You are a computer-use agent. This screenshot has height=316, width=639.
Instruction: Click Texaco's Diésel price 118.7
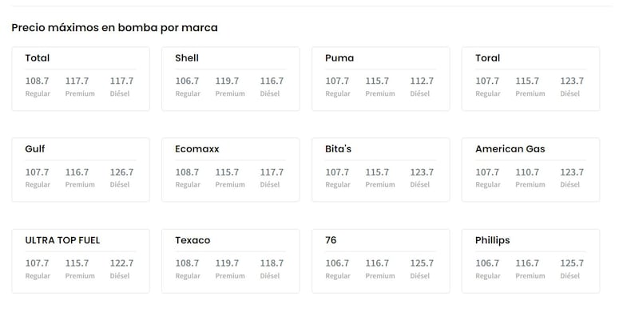272,263
